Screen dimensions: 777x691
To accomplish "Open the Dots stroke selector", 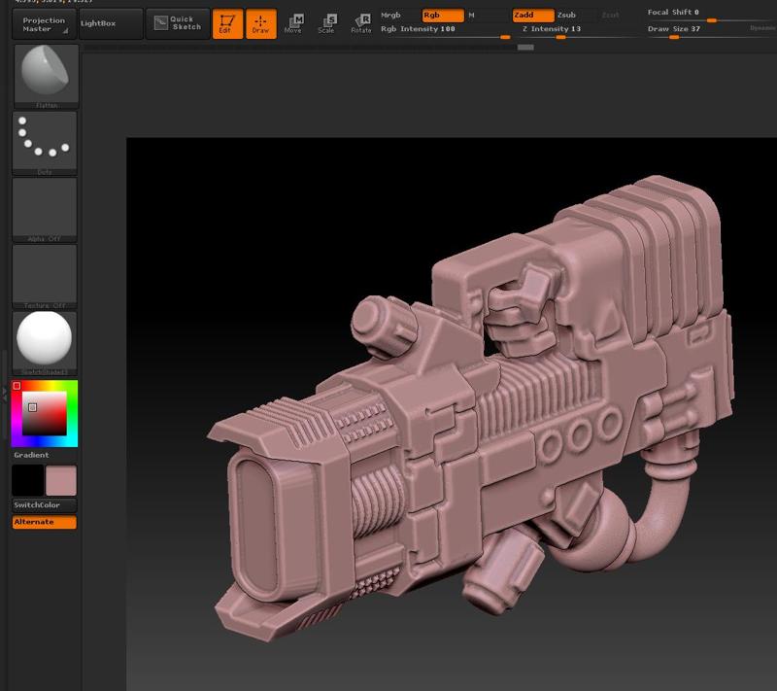I will click(44, 141).
